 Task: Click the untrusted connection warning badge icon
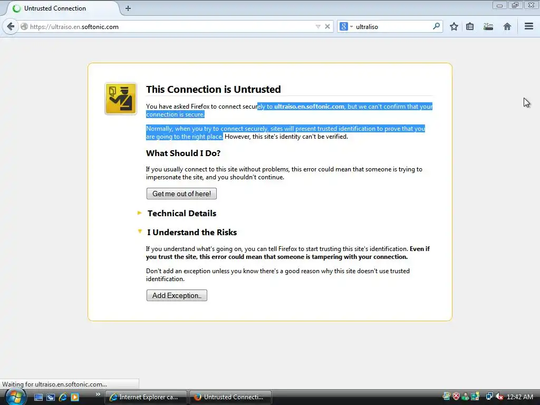pos(121,99)
